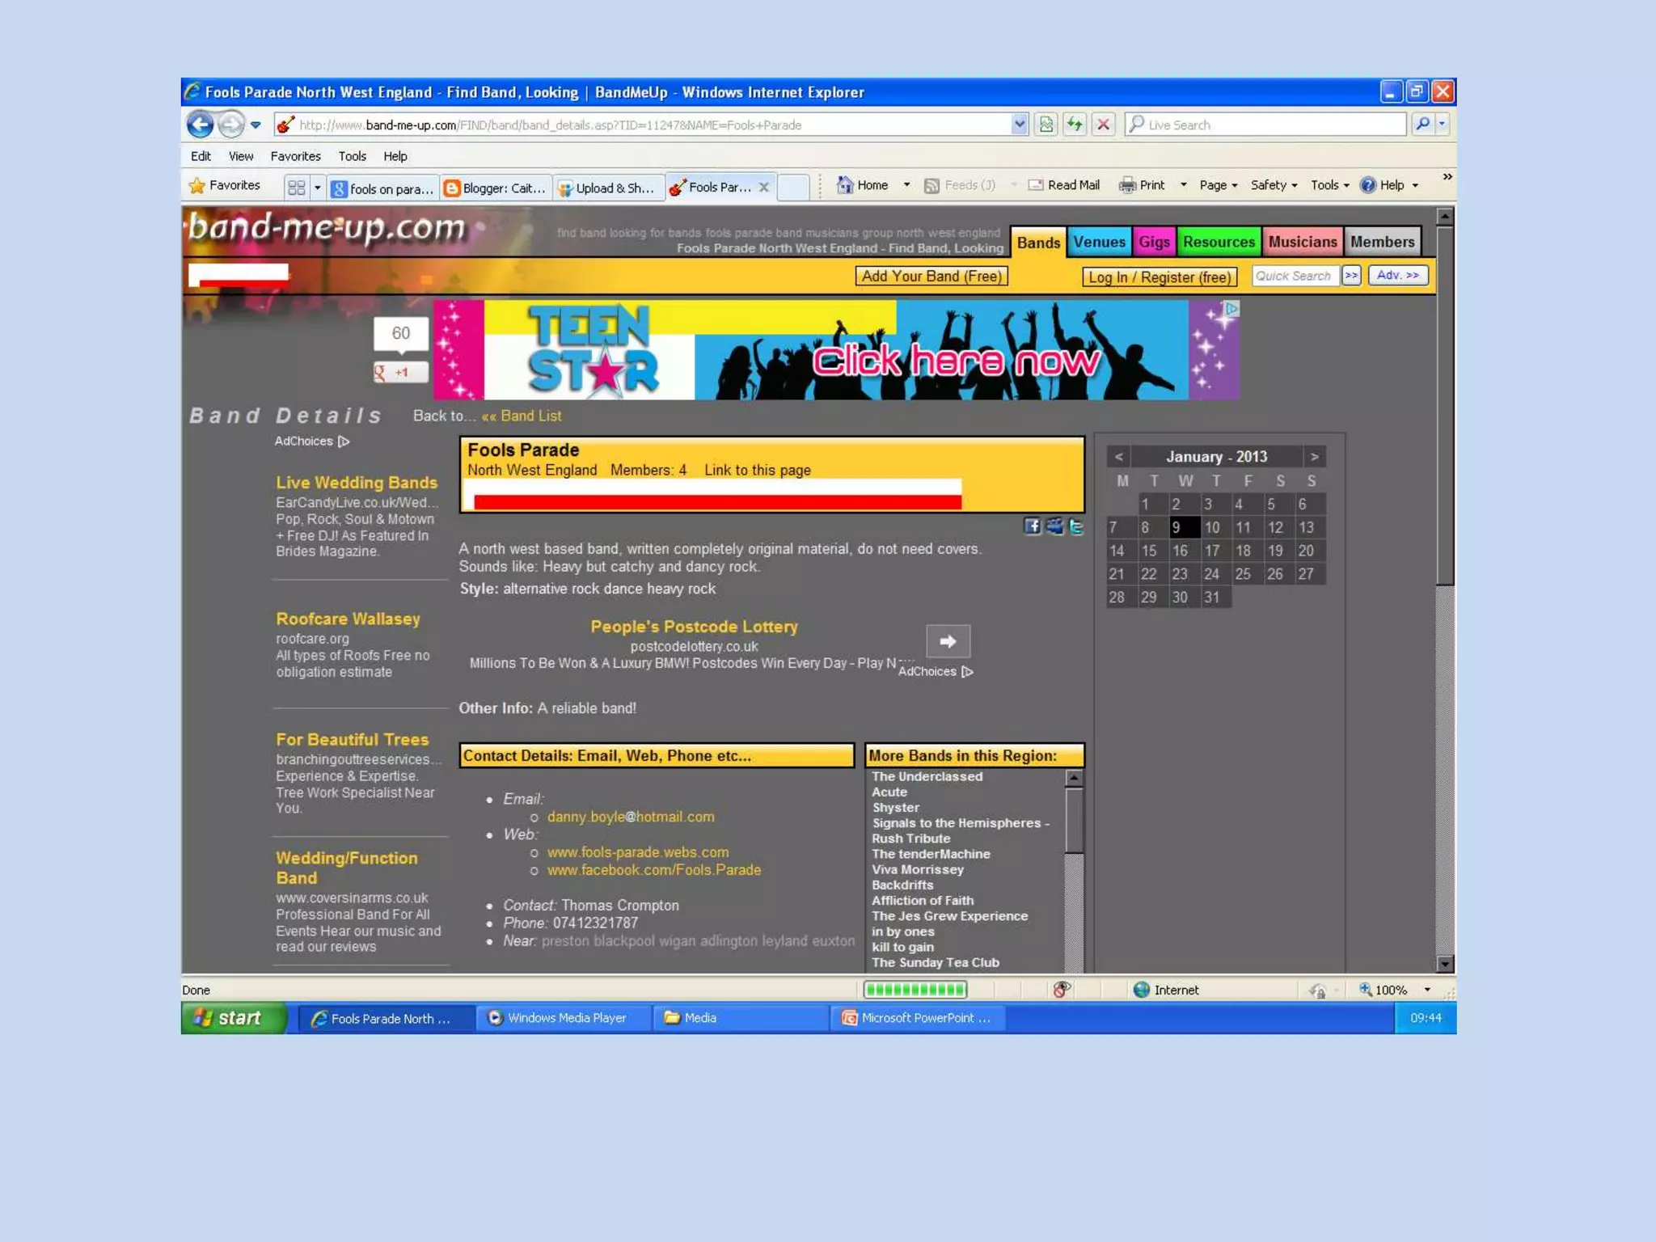Open Windows Media Player taskbar item
The image size is (1656, 1242).
(565, 1018)
